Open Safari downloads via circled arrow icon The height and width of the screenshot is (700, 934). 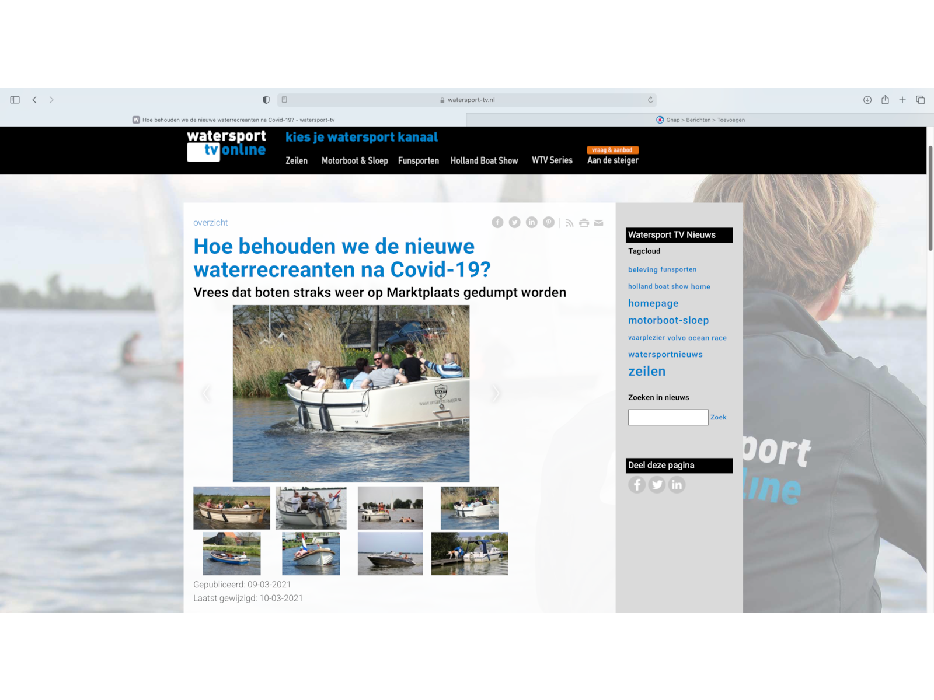[x=866, y=100]
